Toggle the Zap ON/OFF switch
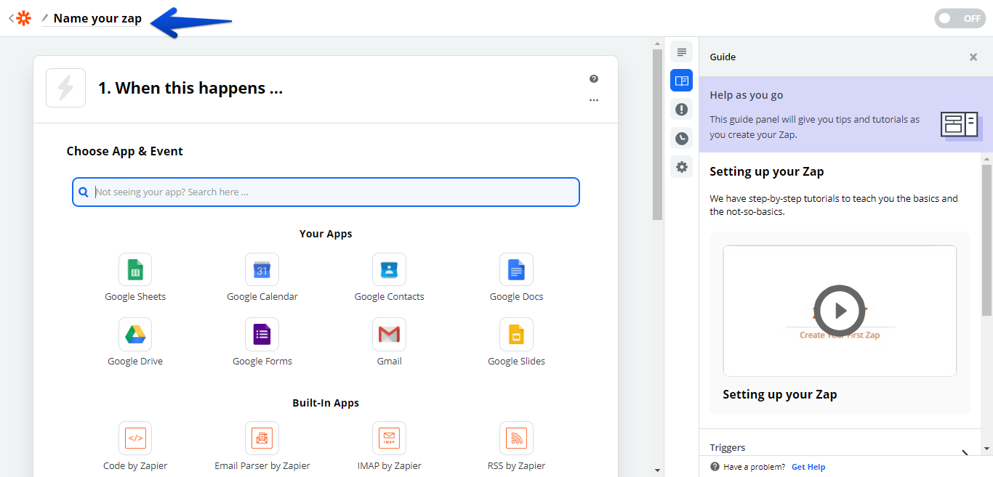993x477 pixels. pos(960,19)
